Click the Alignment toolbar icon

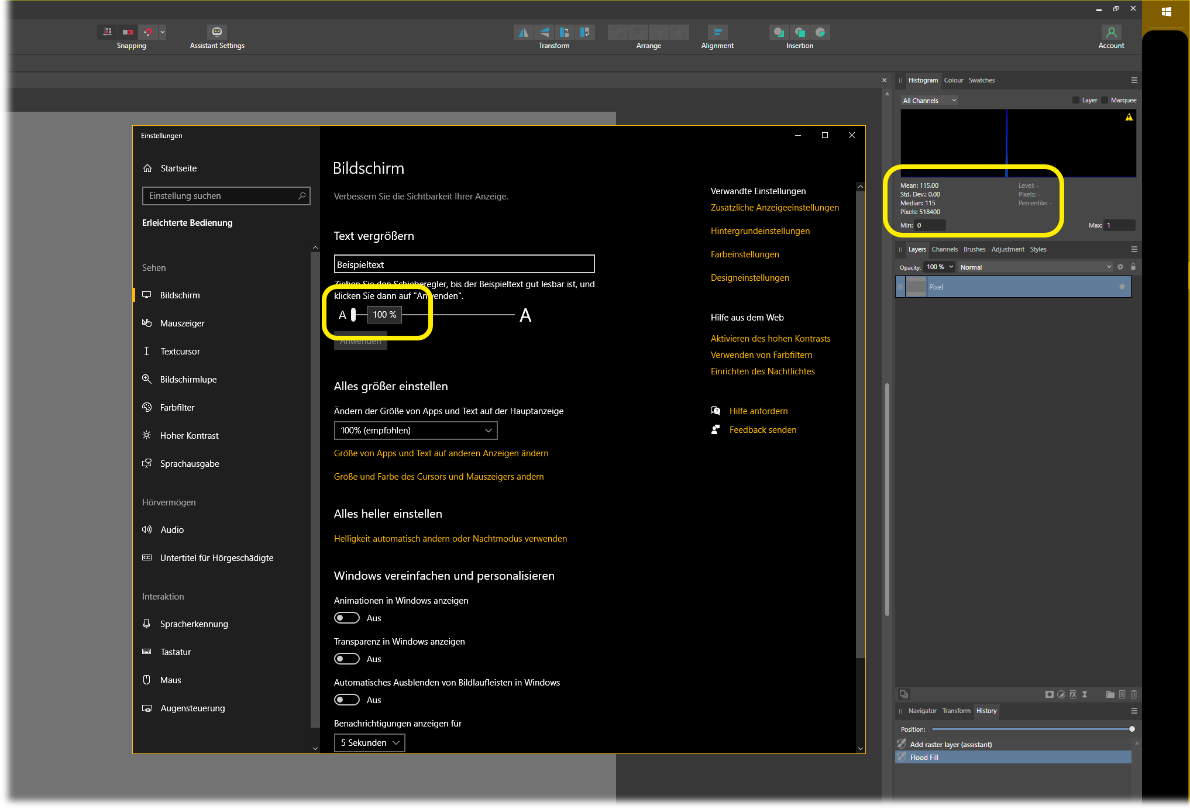(717, 32)
